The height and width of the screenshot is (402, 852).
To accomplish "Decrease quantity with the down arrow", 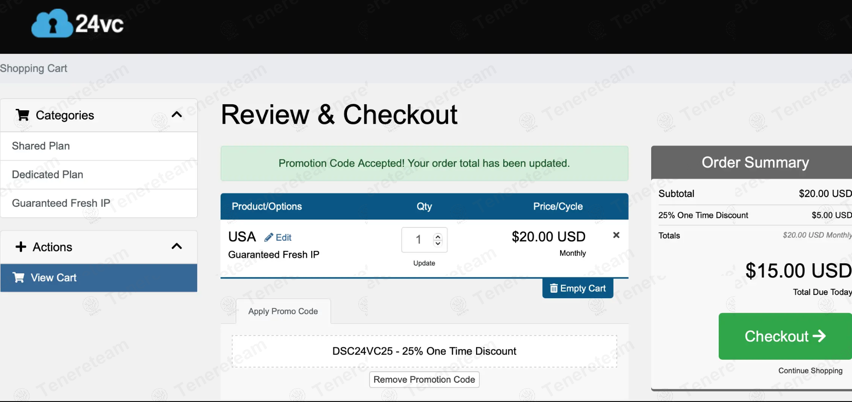I will (438, 243).
